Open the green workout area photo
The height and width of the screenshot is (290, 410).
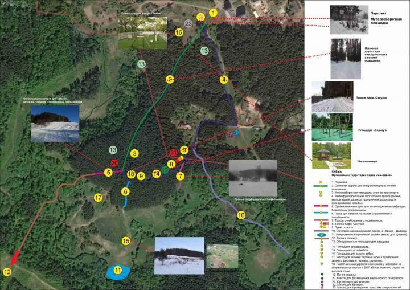point(333,126)
